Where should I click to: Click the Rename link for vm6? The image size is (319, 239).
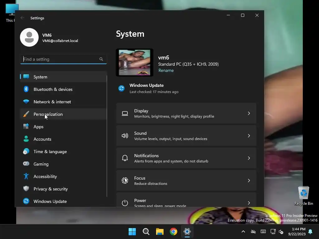click(166, 70)
